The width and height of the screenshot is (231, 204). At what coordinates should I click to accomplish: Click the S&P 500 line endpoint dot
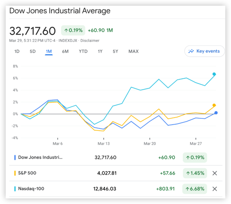click(214, 105)
